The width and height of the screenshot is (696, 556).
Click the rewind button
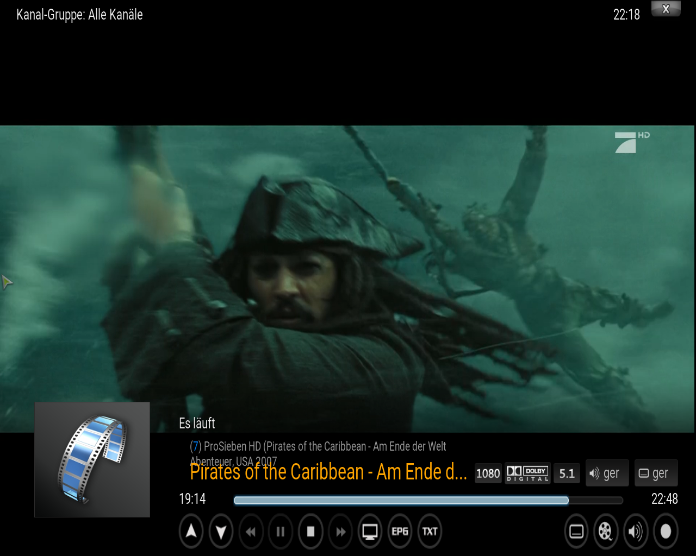[251, 531]
